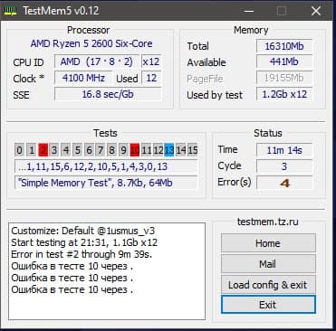This screenshot has height=331, width=336.
Task: Select test box 8
Action: (111, 150)
